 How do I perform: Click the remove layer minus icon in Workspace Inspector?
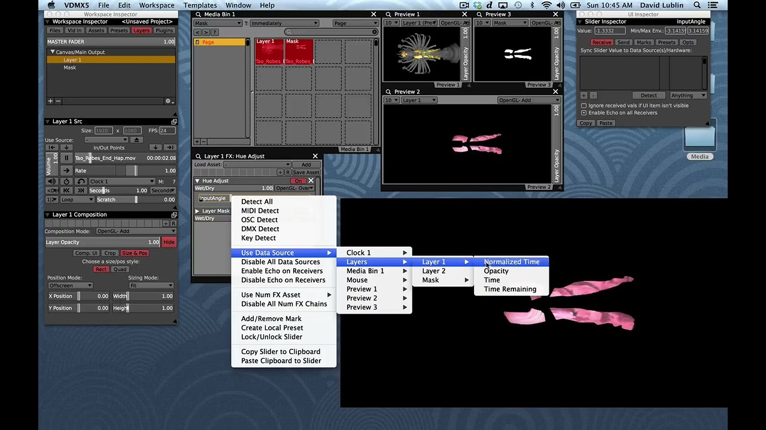coord(58,101)
